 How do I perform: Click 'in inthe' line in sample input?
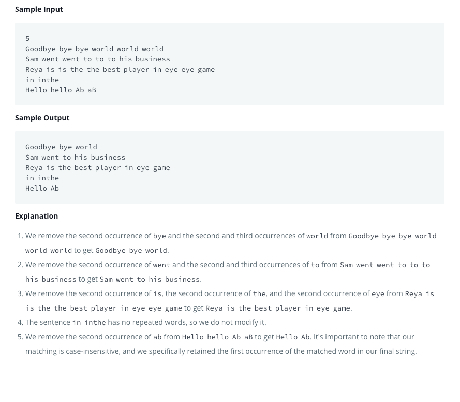point(42,80)
